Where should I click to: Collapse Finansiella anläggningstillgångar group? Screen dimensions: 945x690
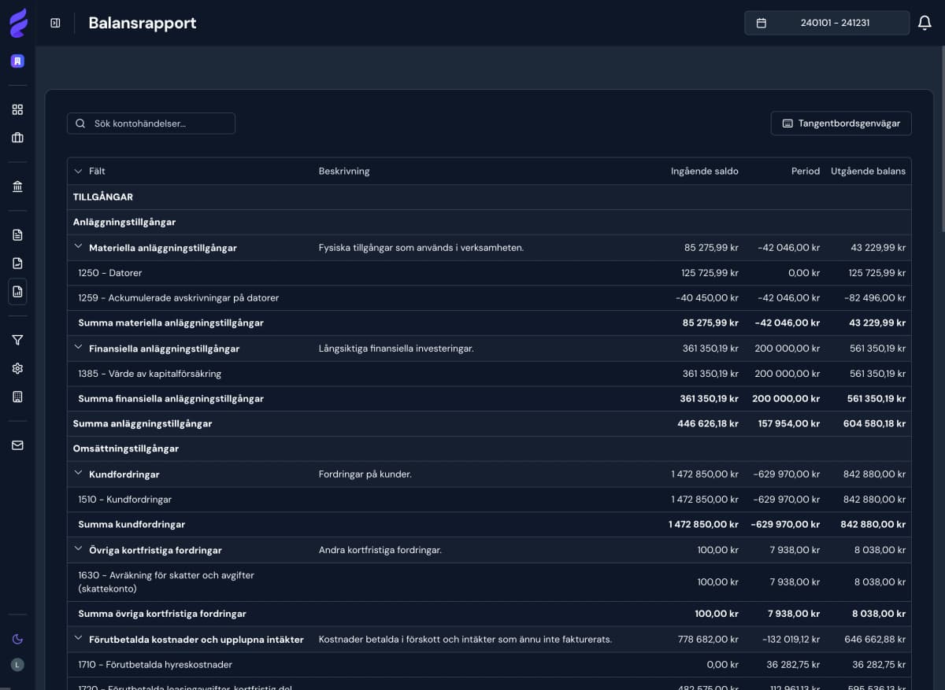coord(78,348)
